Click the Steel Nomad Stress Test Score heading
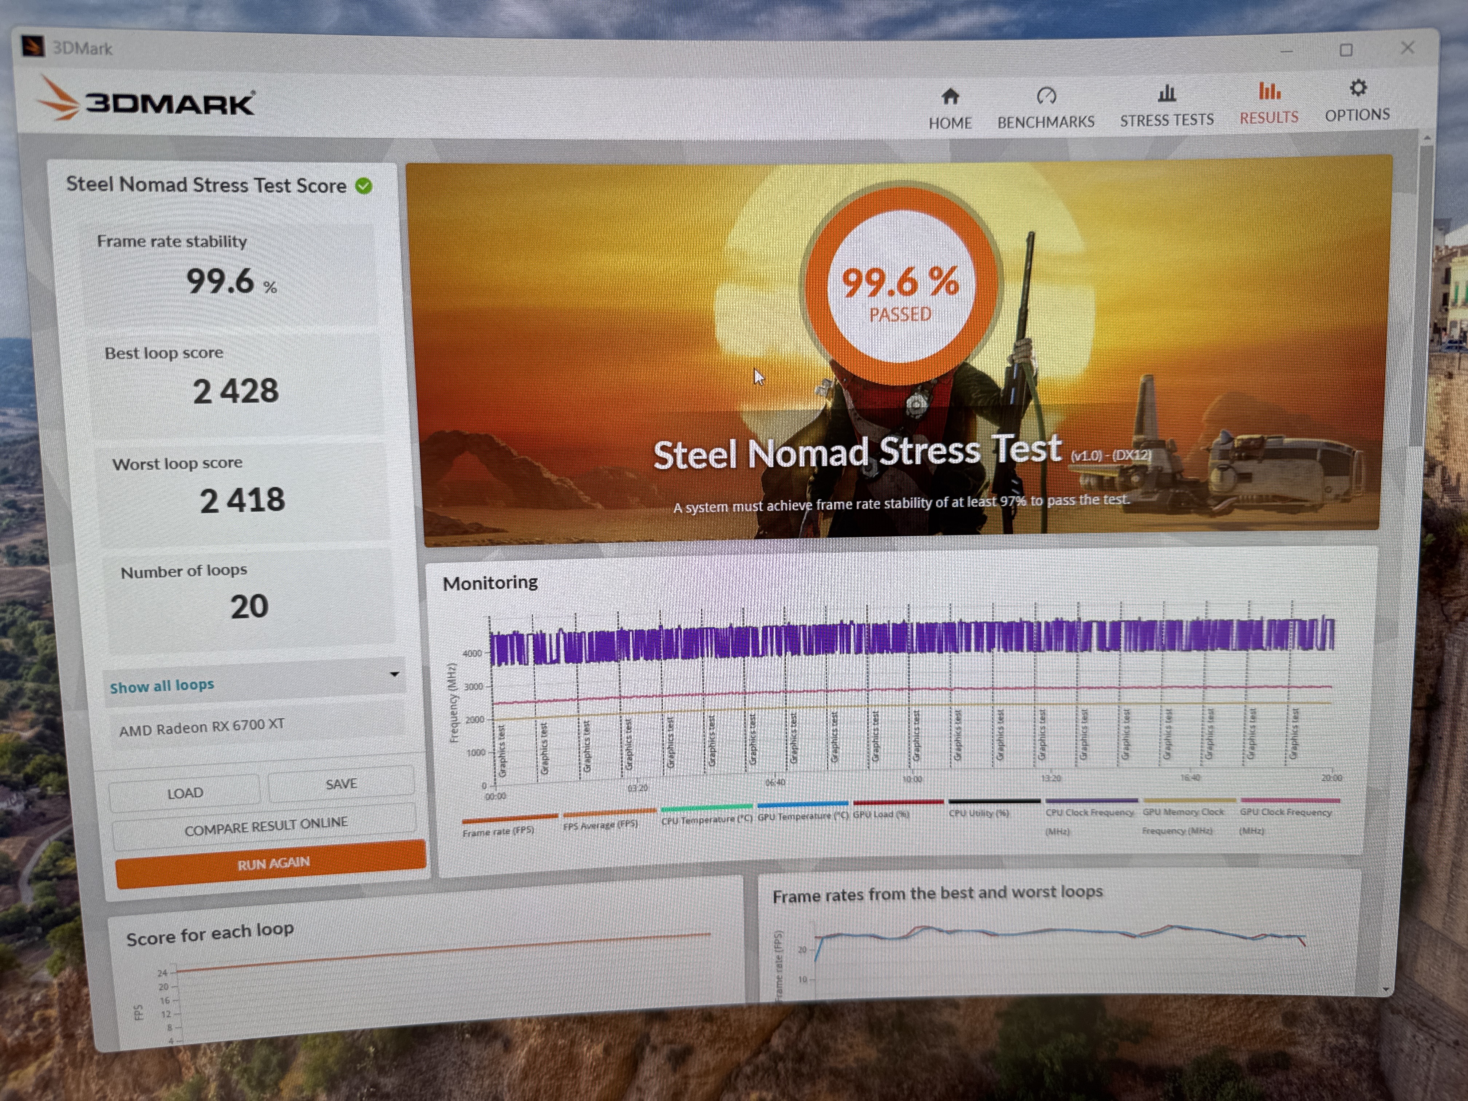 tap(206, 185)
